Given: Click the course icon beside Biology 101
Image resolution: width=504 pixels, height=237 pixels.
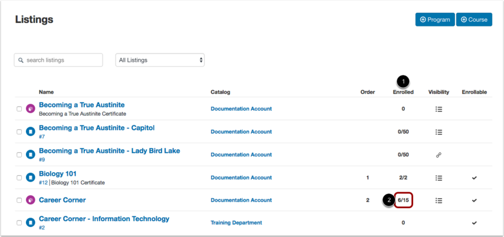Looking at the screenshot, I should point(31,178).
